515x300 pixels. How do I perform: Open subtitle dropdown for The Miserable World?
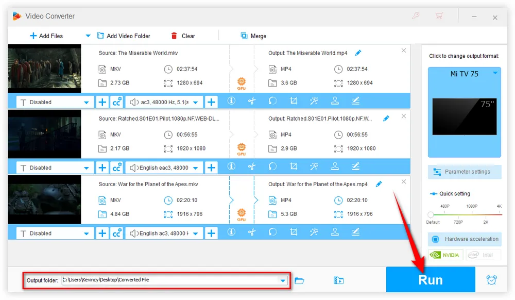click(x=86, y=103)
